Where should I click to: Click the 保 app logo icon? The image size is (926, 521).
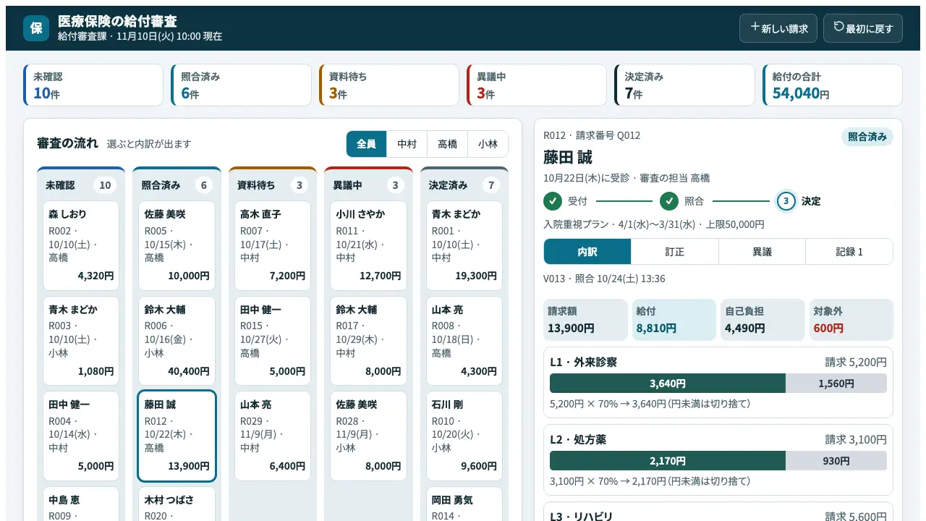[x=36, y=28]
